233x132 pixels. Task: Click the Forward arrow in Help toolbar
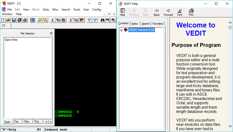(168, 12)
